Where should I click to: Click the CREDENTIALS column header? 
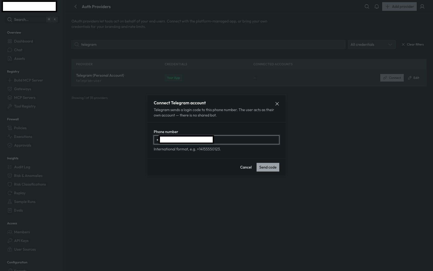click(176, 64)
